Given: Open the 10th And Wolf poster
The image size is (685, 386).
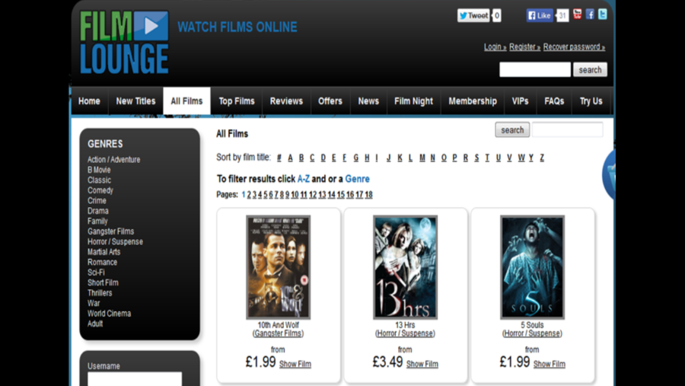Looking at the screenshot, I should coord(278,267).
